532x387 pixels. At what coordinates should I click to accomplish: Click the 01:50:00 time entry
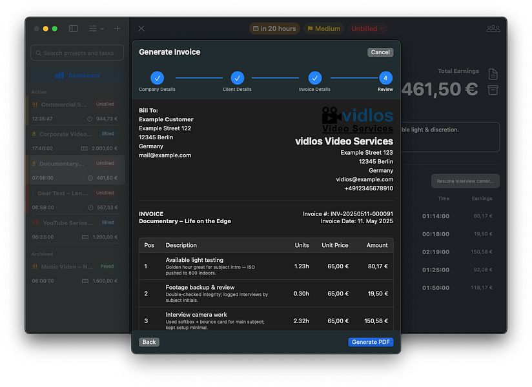point(436,288)
